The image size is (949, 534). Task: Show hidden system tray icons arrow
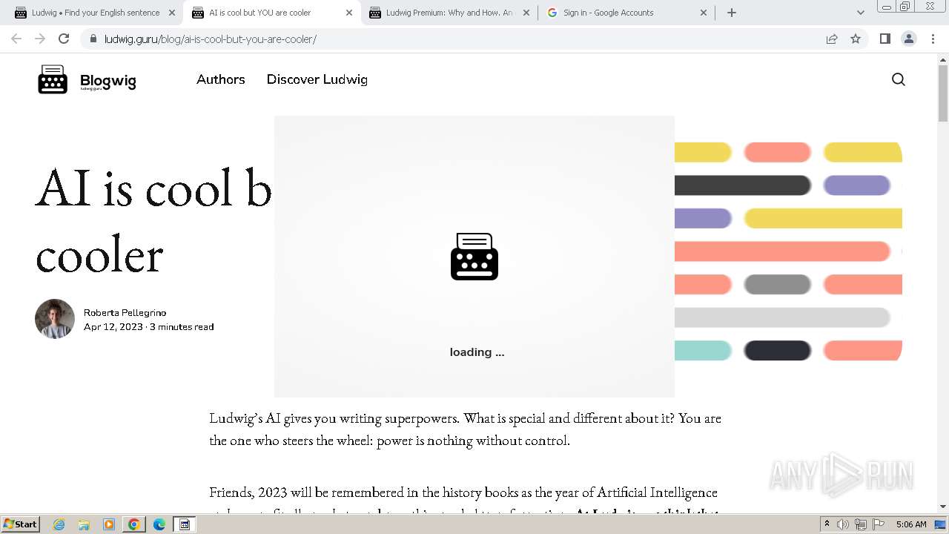[827, 524]
